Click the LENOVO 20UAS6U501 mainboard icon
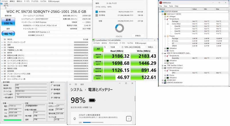This screenshot has width=230, height=126. [x=165, y=83]
